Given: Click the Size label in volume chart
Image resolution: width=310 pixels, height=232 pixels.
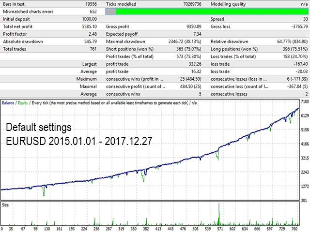Looking at the screenshot, I should [x=5, y=205].
